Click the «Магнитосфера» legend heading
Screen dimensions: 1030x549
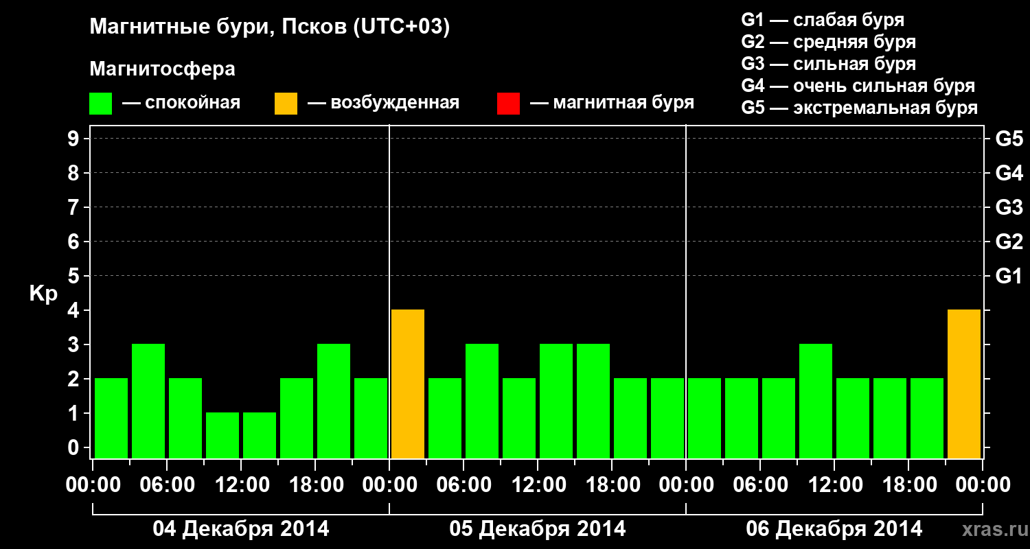pos(163,69)
